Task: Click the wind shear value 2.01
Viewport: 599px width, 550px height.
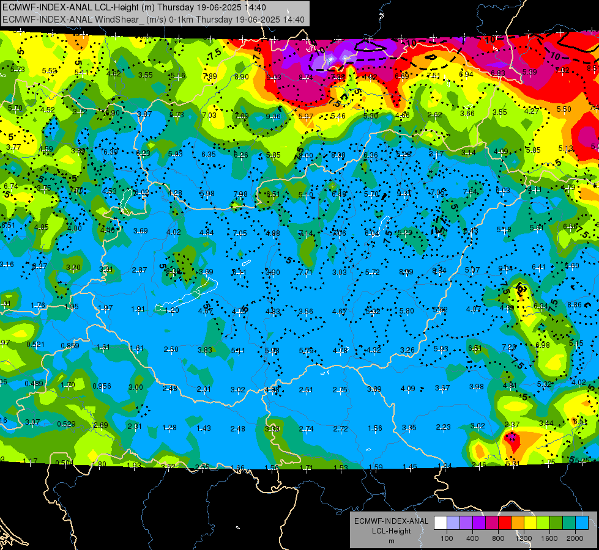Action: click(204, 389)
